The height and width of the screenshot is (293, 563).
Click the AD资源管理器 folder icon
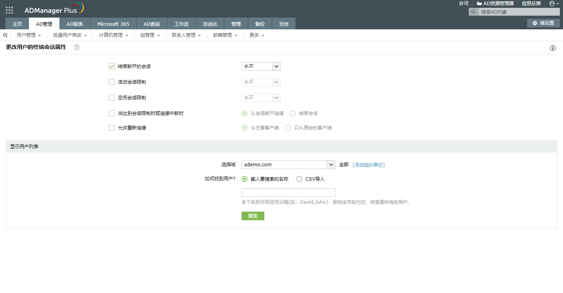(479, 4)
